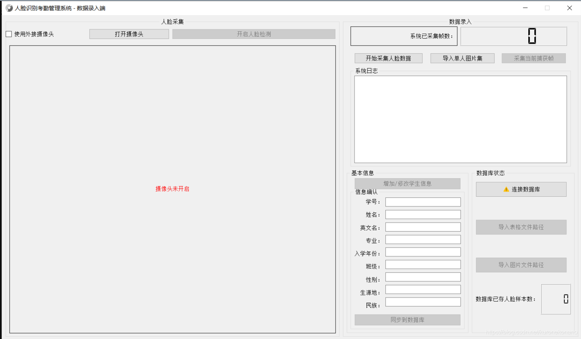
Task: Click the camera preview area
Action: point(173,189)
